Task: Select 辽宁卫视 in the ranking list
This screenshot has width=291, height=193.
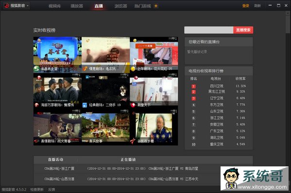Action: pyautogui.click(x=216, y=98)
